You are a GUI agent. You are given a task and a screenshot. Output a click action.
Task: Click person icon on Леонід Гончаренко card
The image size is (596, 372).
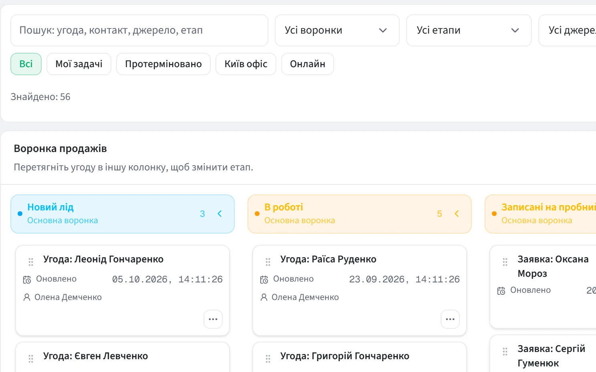tap(27, 297)
